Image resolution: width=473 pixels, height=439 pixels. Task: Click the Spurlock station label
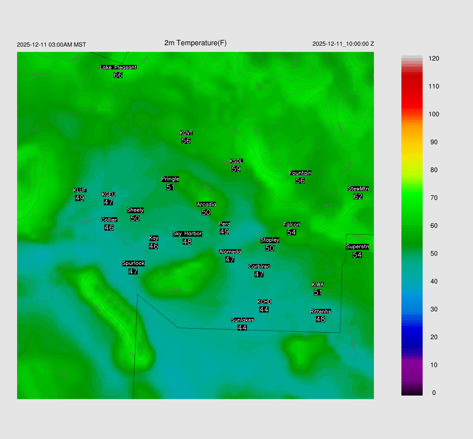133,263
